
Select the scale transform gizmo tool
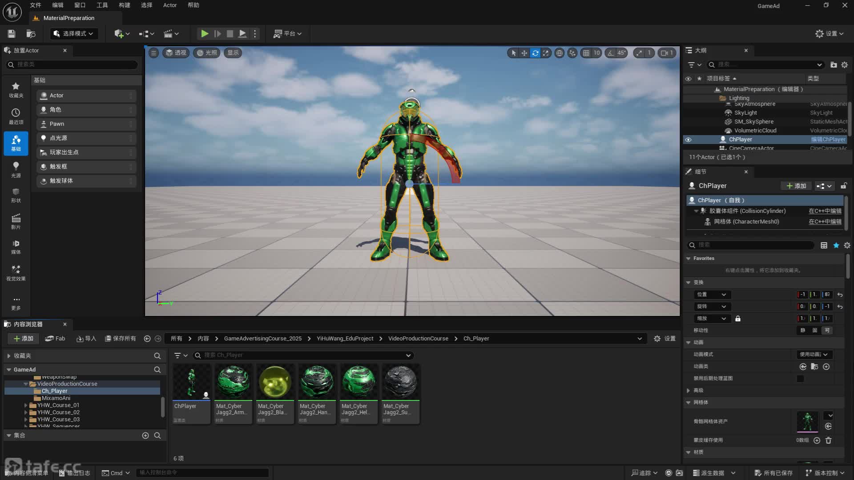click(x=546, y=53)
